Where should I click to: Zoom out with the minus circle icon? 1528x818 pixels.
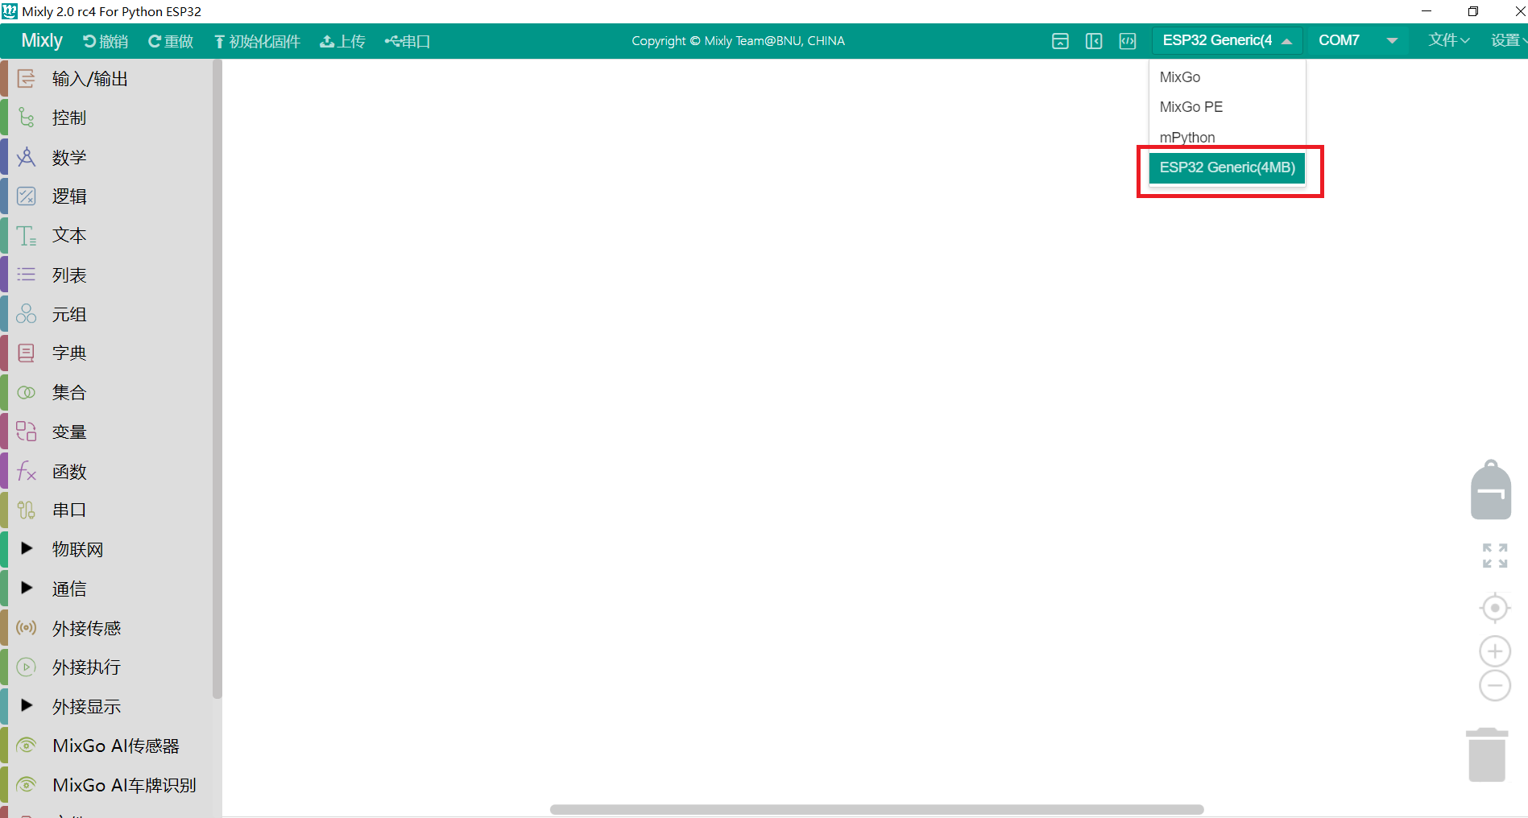(1495, 686)
